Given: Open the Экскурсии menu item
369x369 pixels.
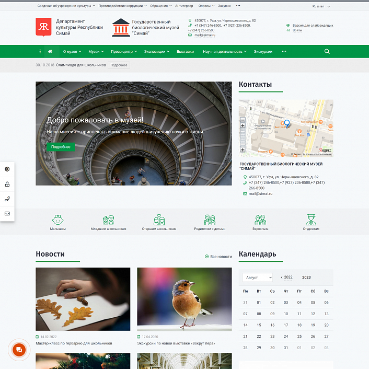Looking at the screenshot, I should pyautogui.click(x=263, y=52).
